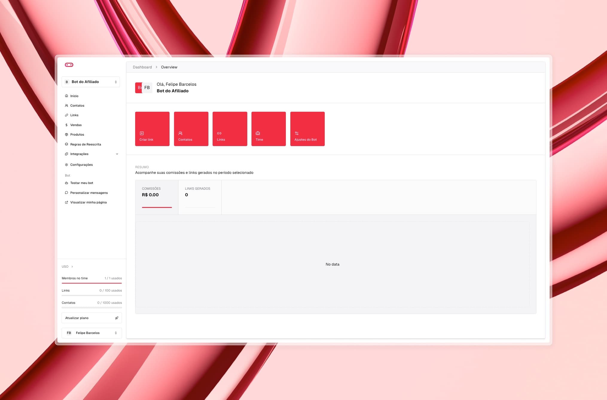Click the Dashboard breadcrumb link
The height and width of the screenshot is (400, 607).
tap(142, 67)
